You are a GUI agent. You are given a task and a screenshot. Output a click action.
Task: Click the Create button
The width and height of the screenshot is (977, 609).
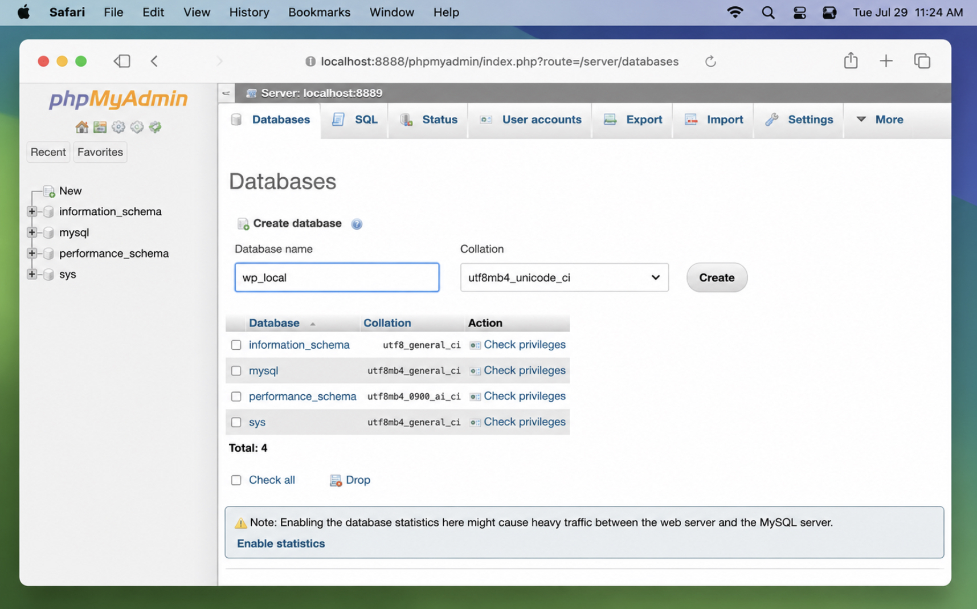717,277
